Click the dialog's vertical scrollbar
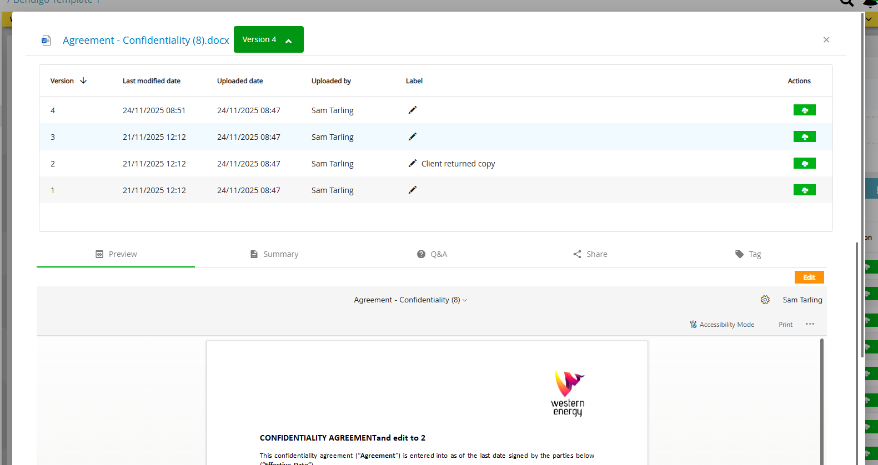Image resolution: width=878 pixels, height=465 pixels. [862, 185]
